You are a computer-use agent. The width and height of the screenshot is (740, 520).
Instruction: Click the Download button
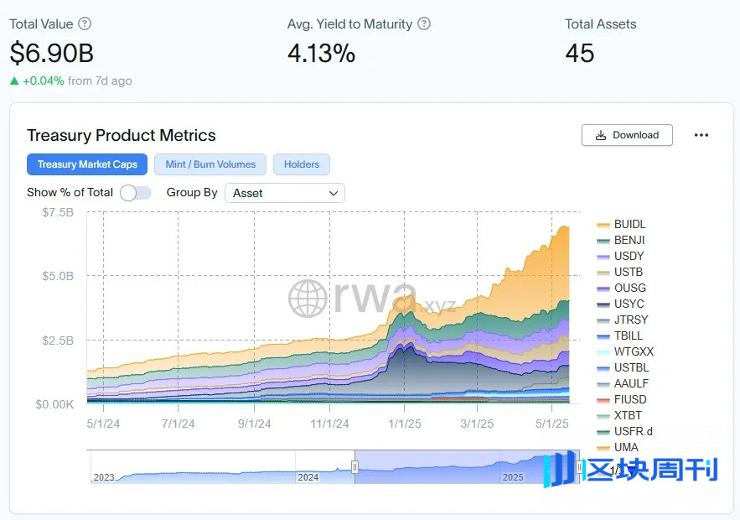[x=627, y=135]
